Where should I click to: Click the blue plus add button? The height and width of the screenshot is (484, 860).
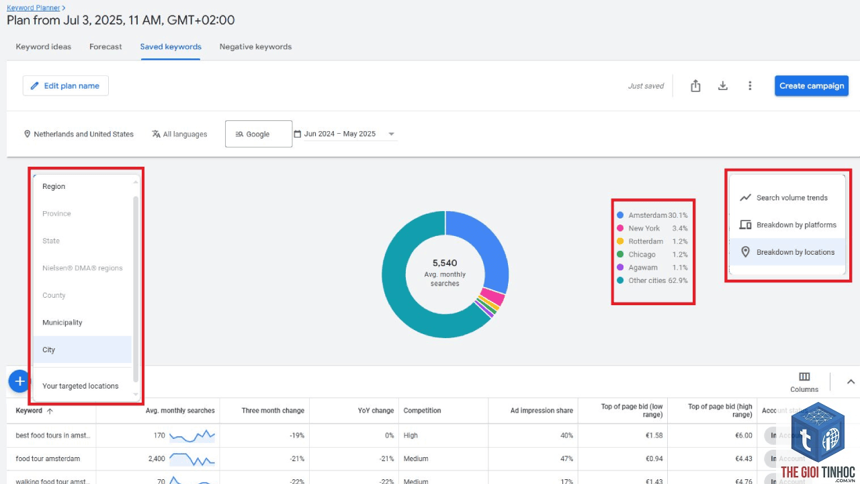19,381
